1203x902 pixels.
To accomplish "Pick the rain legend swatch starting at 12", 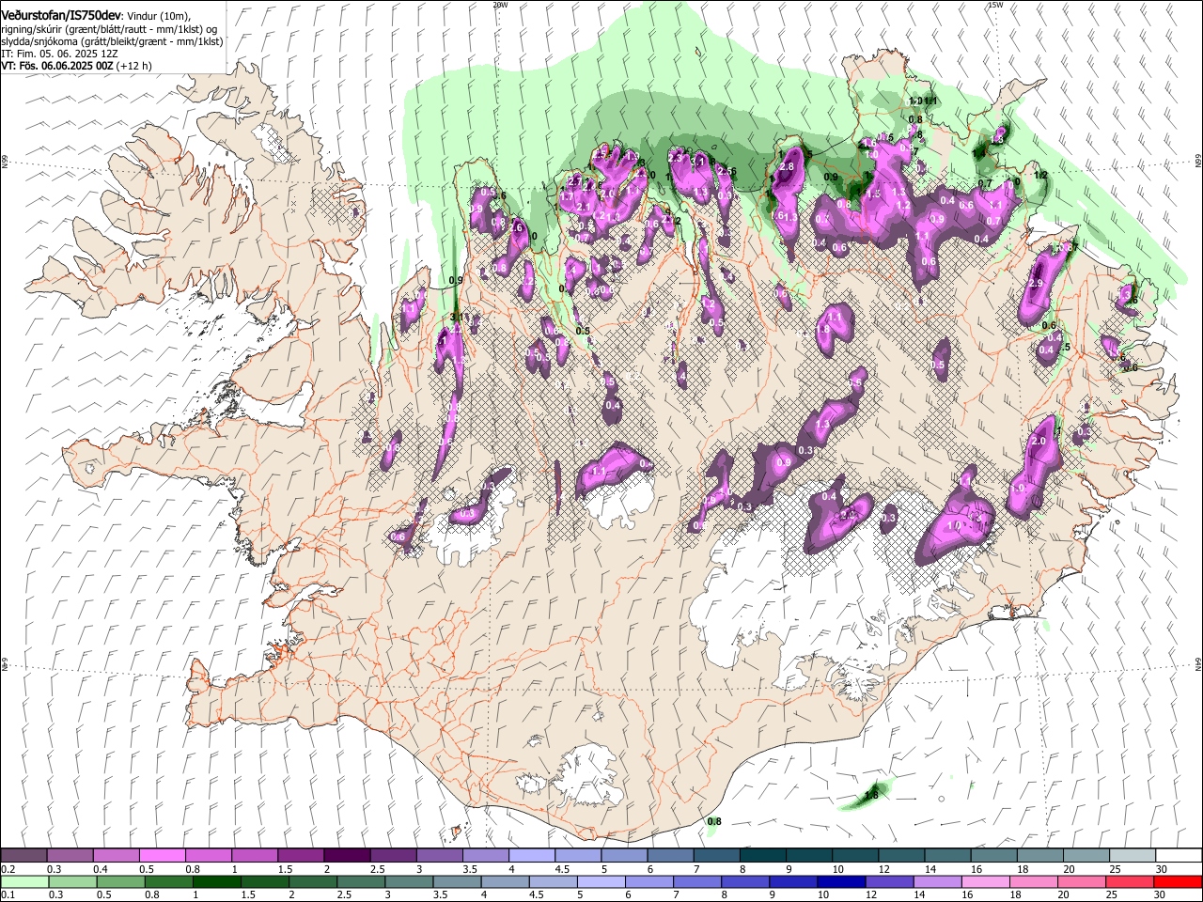I will [890, 881].
